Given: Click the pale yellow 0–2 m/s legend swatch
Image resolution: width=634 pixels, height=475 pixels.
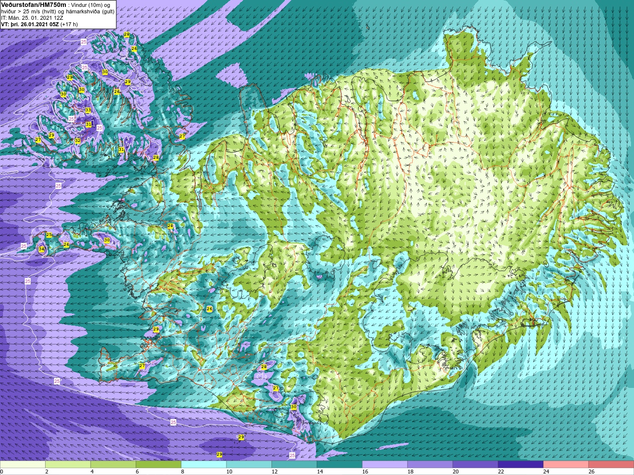Looking at the screenshot, I should [23, 465].
